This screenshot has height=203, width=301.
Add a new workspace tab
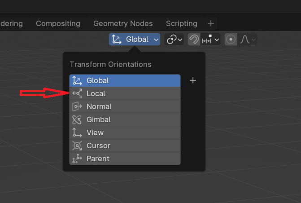tap(211, 23)
